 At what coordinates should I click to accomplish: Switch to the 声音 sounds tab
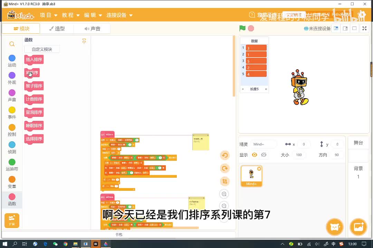pyautogui.click(x=92, y=29)
